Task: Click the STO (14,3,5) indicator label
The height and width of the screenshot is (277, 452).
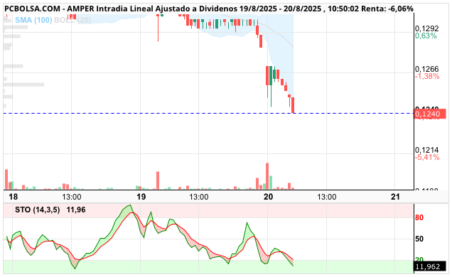Action: click(x=38, y=210)
